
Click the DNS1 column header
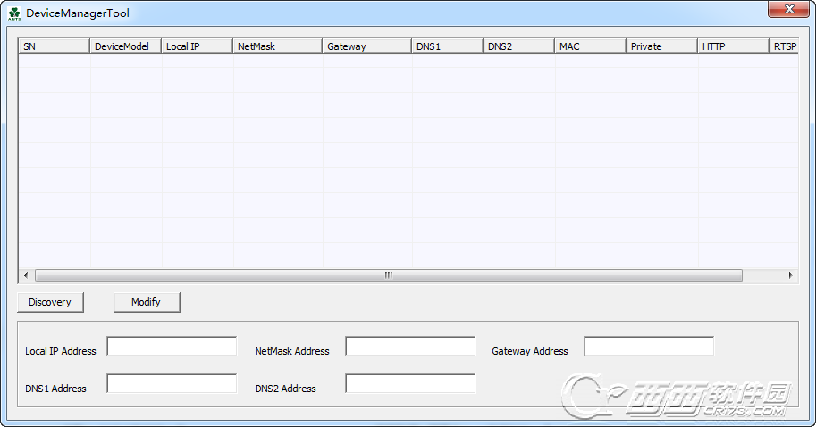pos(448,46)
